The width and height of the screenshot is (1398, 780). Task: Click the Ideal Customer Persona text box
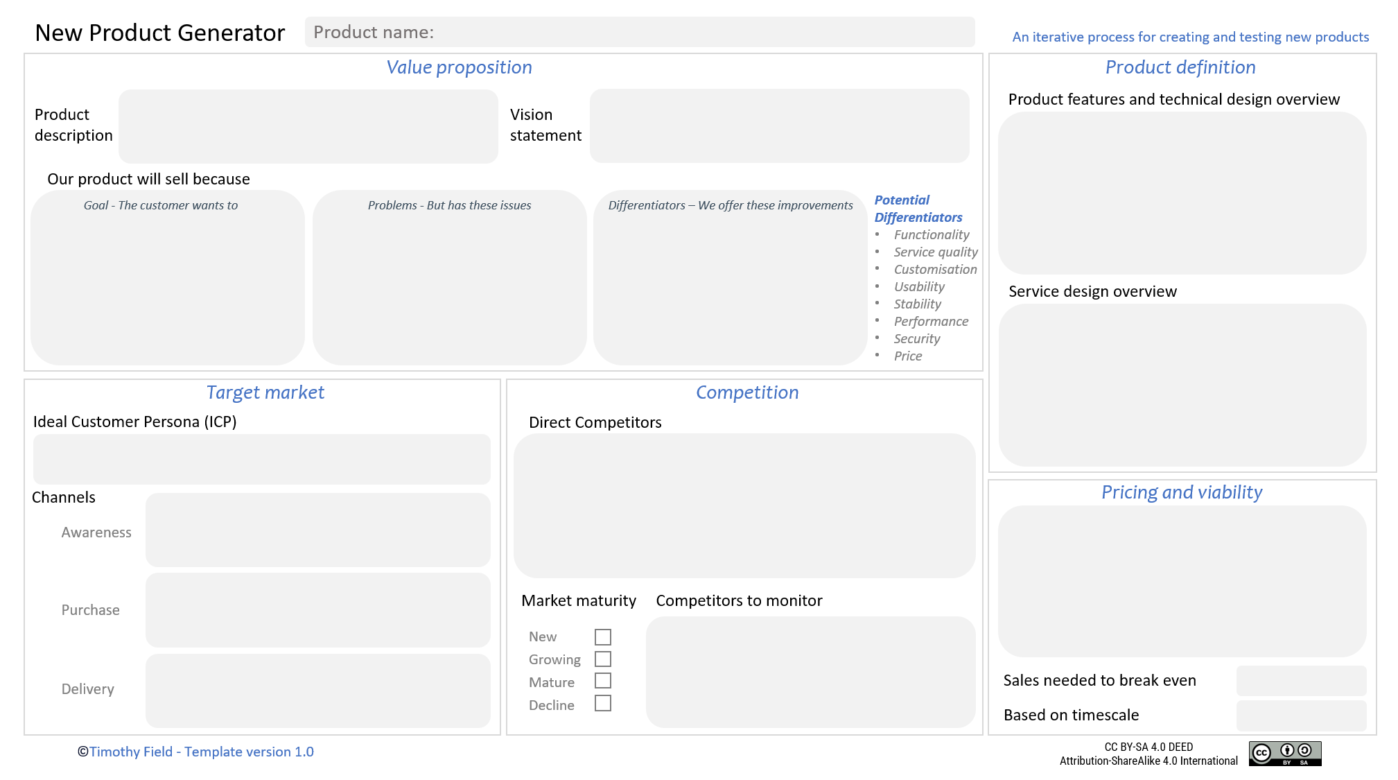pos(261,458)
